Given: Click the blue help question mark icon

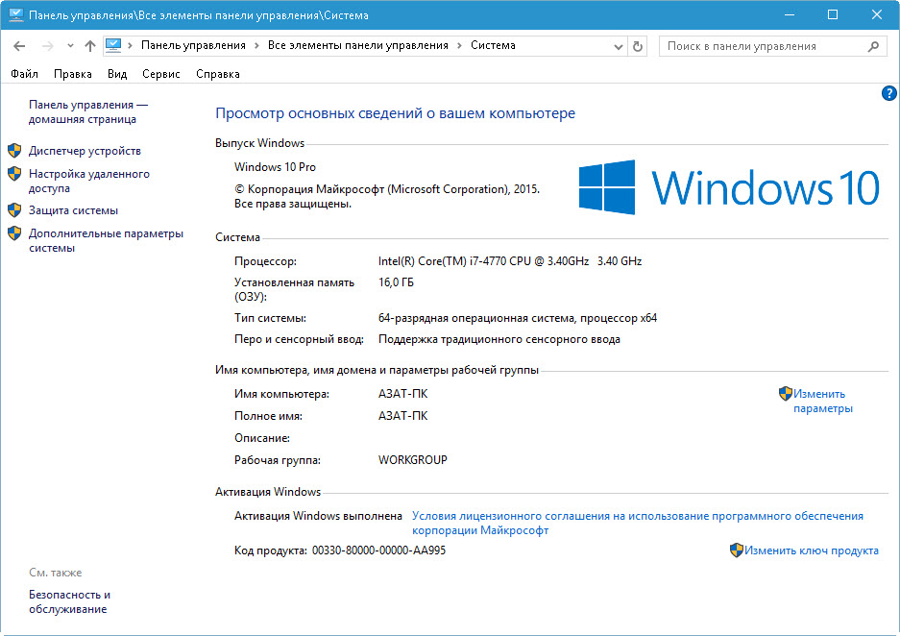Looking at the screenshot, I should click(888, 93).
